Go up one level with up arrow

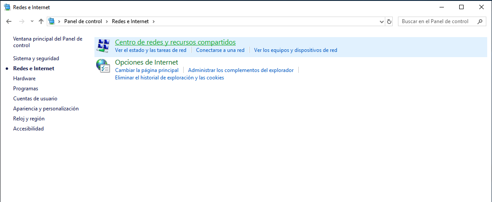pos(41,22)
